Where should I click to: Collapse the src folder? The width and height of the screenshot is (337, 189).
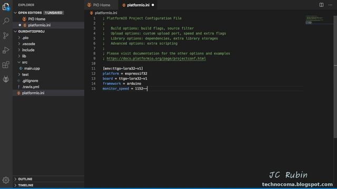tap(19, 62)
